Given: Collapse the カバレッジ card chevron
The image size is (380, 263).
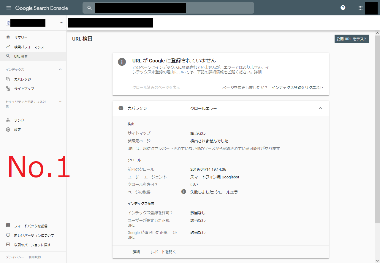Looking at the screenshot, I should 320,108.
